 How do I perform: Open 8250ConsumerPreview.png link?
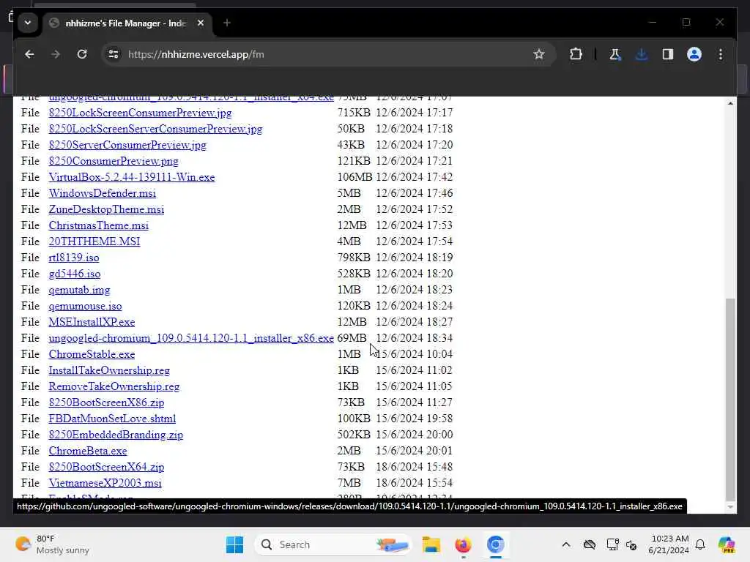(x=114, y=161)
